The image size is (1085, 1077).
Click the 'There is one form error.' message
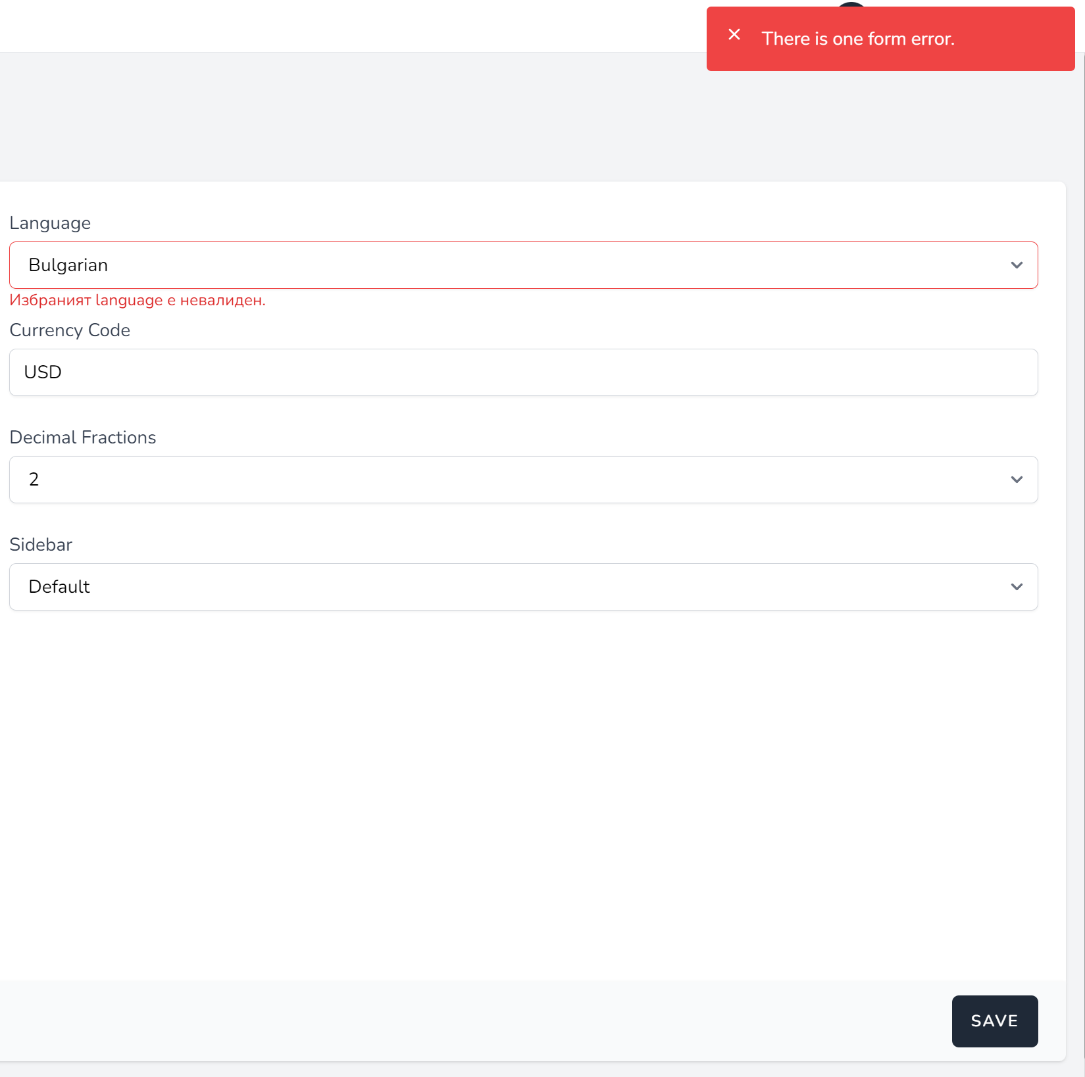click(858, 39)
